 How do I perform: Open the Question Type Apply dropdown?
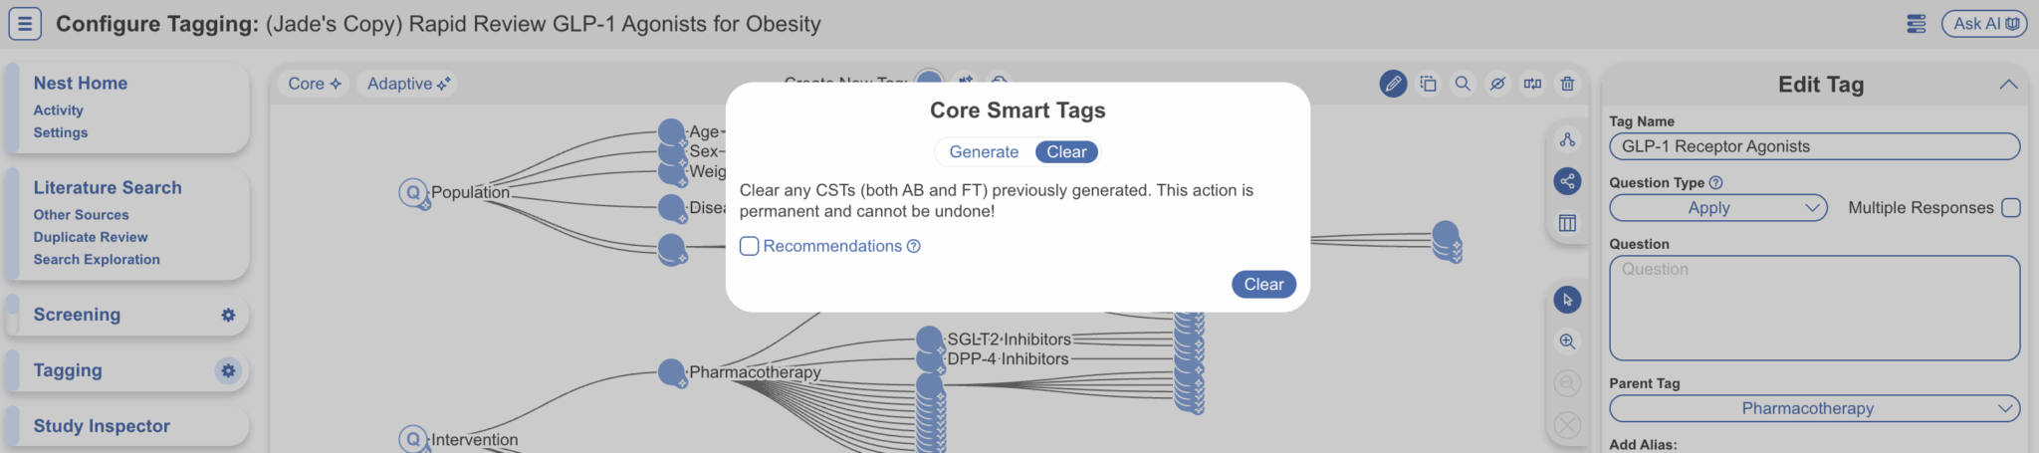1718,208
